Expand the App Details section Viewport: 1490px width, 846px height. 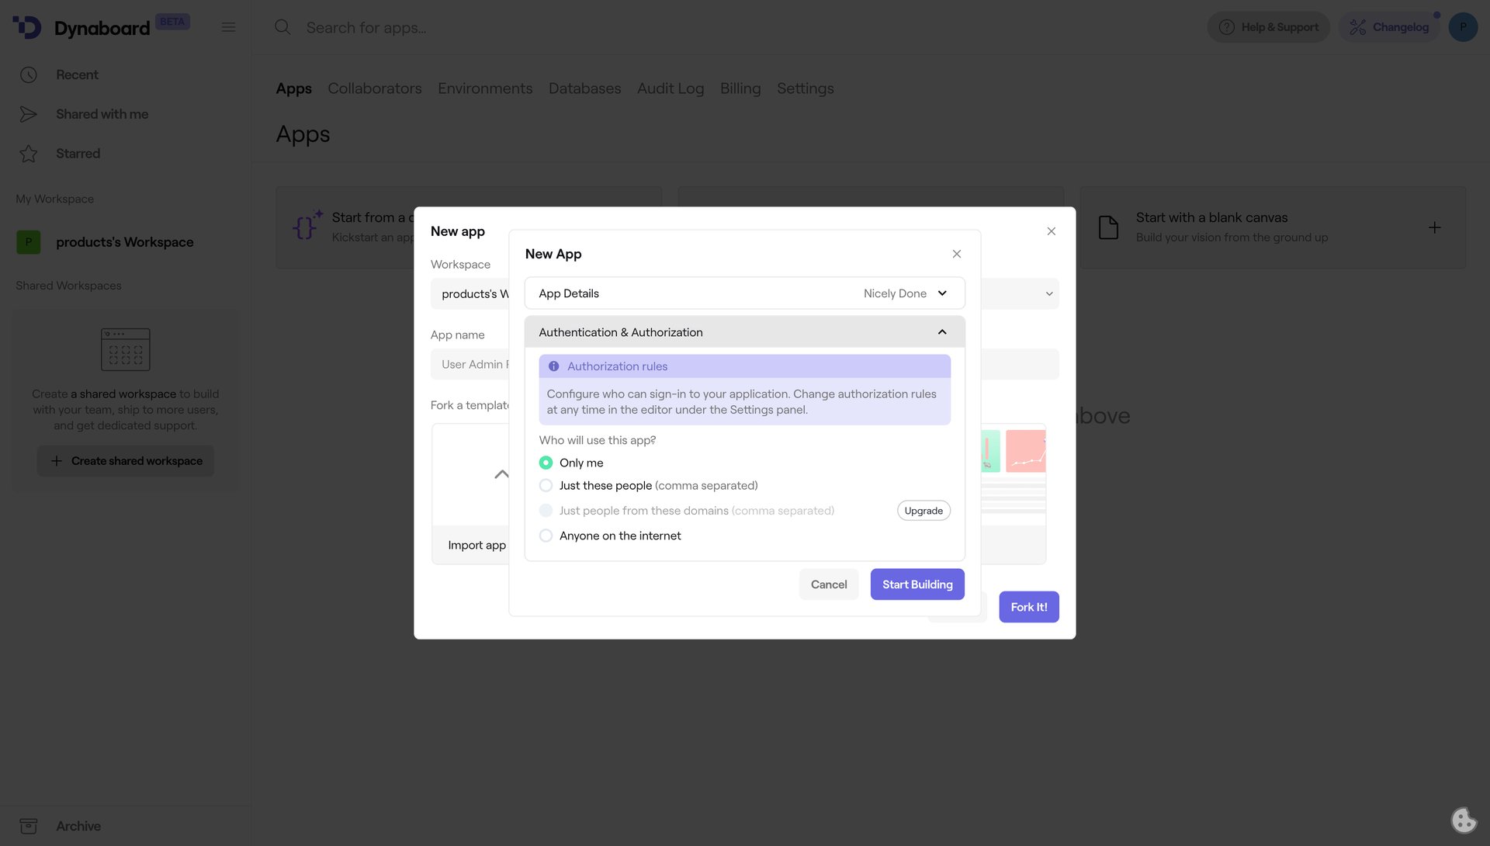743,293
